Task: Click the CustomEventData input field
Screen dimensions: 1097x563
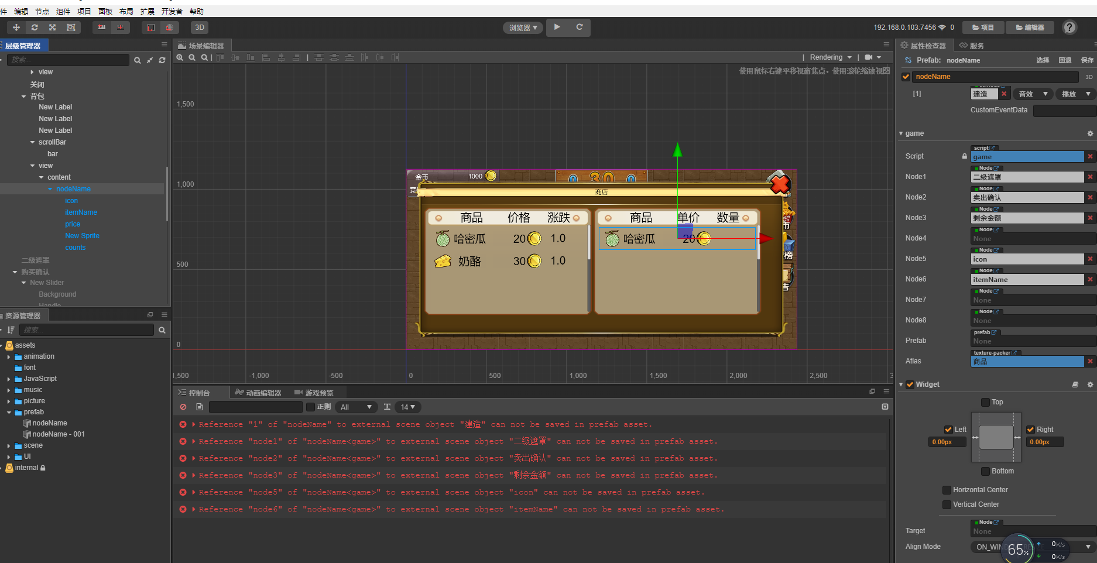Action: coord(1064,111)
